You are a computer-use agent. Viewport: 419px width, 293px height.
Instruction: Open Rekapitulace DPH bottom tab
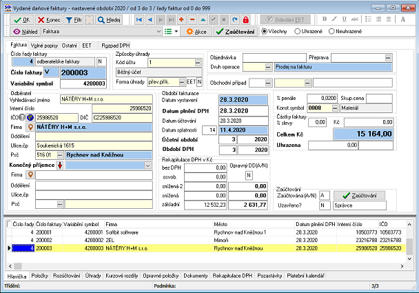click(x=232, y=276)
